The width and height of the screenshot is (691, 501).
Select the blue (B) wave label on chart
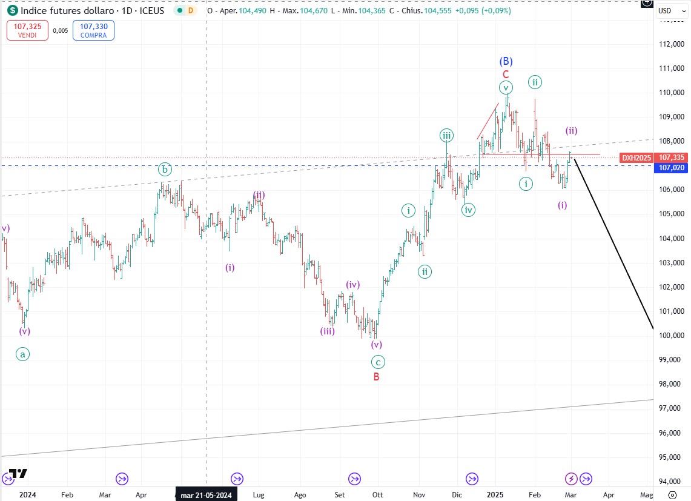click(x=506, y=61)
